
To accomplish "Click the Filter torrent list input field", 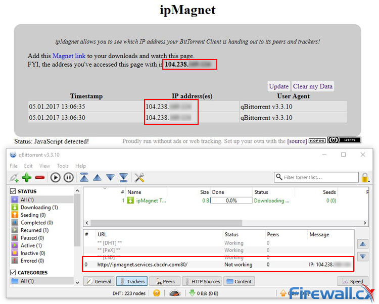I will 316,177.
